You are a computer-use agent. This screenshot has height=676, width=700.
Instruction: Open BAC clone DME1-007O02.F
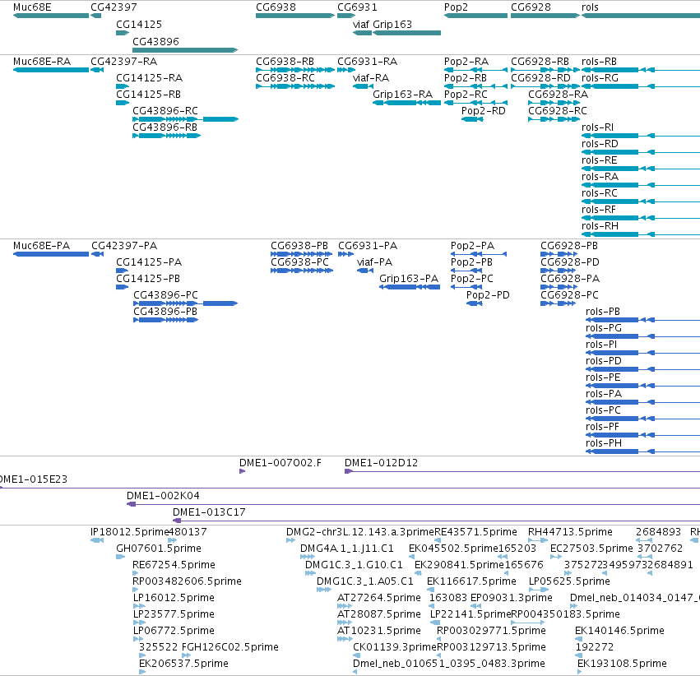coord(280,463)
